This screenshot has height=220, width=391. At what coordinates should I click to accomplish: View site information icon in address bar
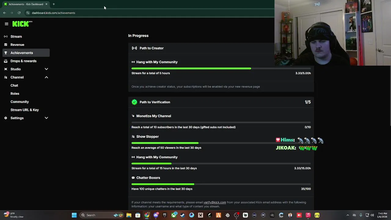click(28, 13)
